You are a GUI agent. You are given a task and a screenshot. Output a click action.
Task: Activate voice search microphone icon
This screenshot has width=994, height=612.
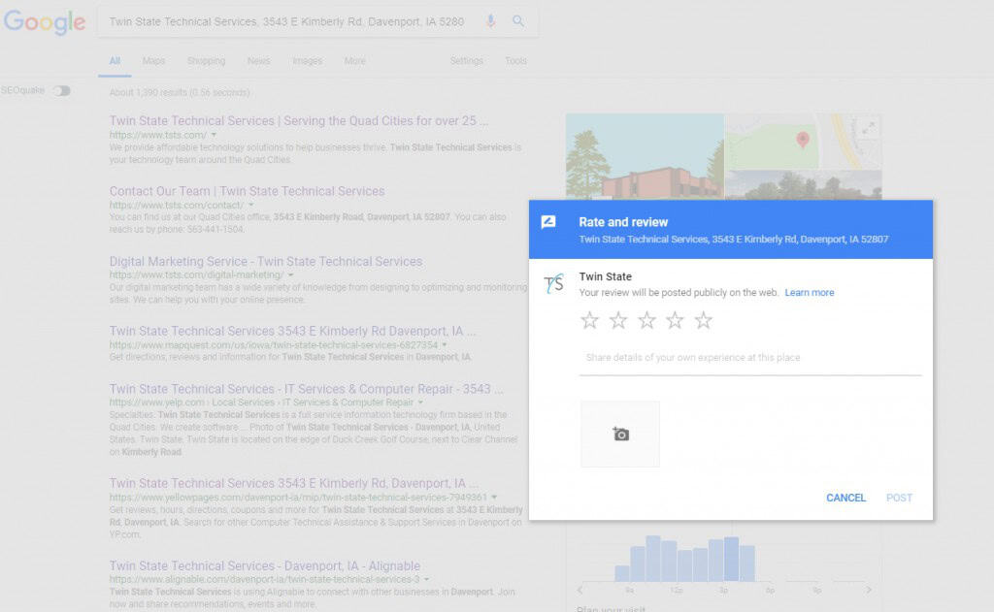tap(490, 21)
